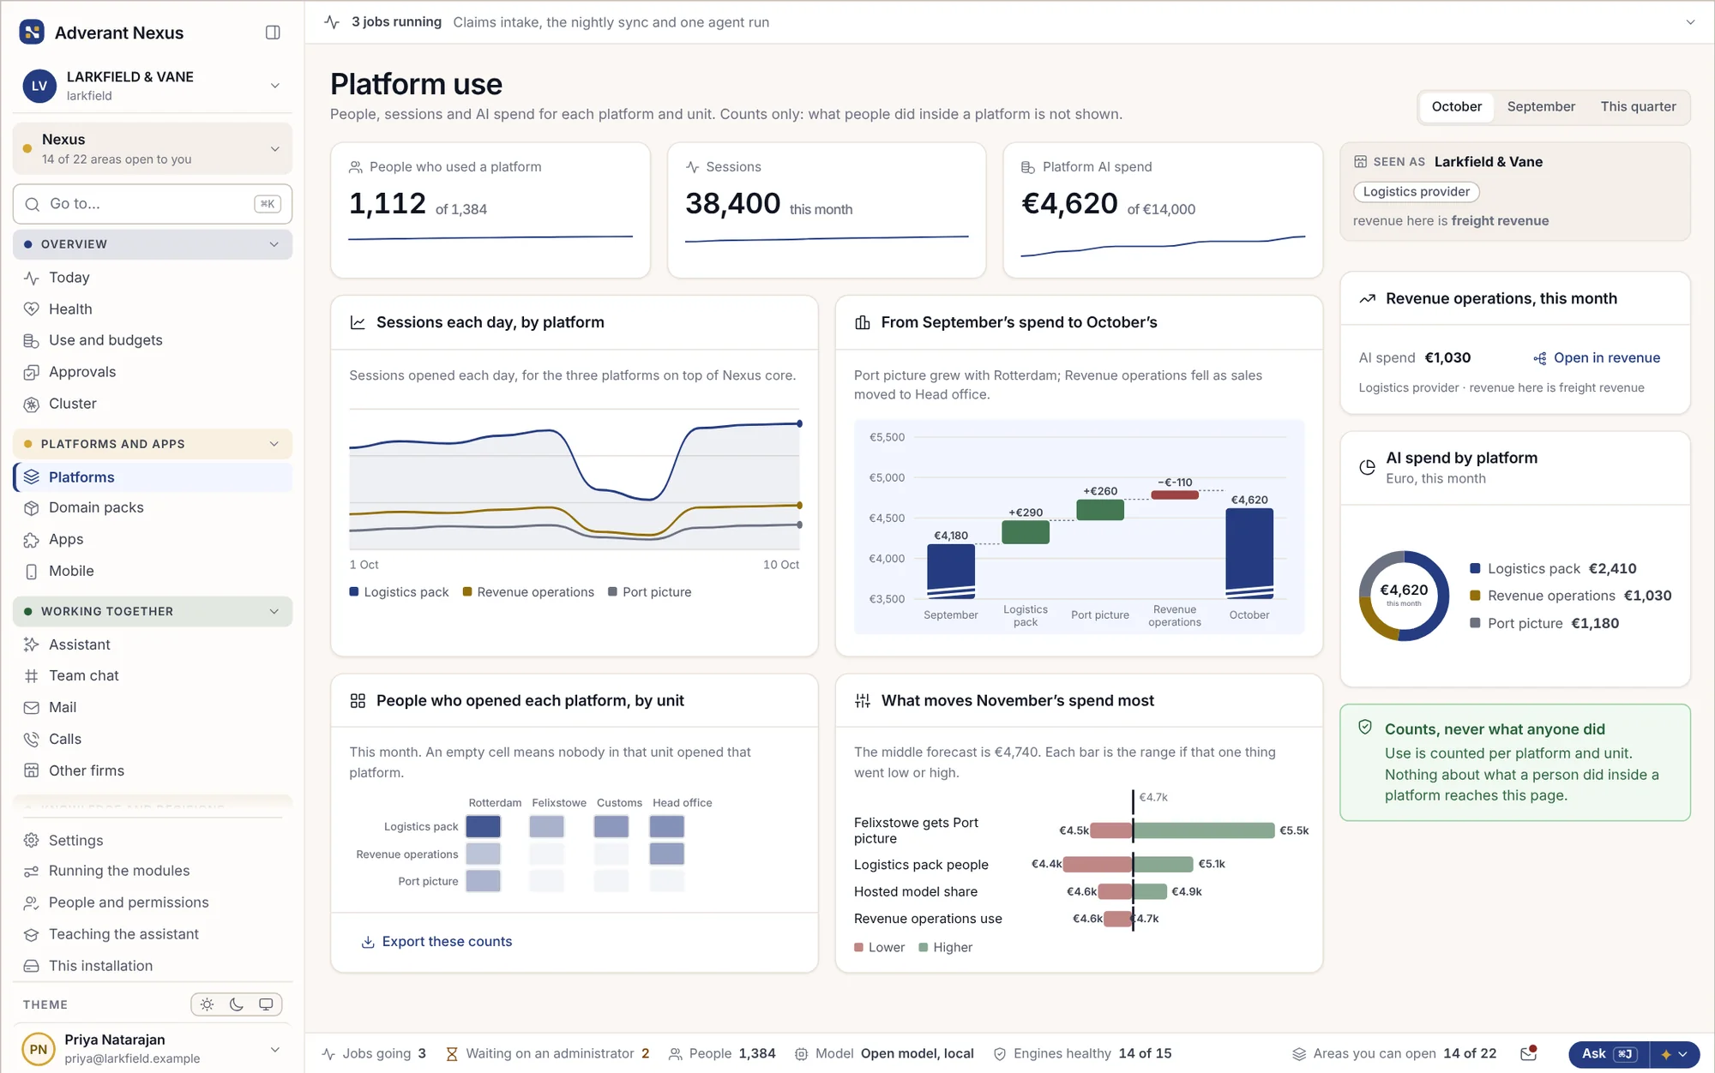Viewport: 1715px width, 1073px height.
Task: Collapse the sidebar with the panel icon
Action: tap(273, 33)
